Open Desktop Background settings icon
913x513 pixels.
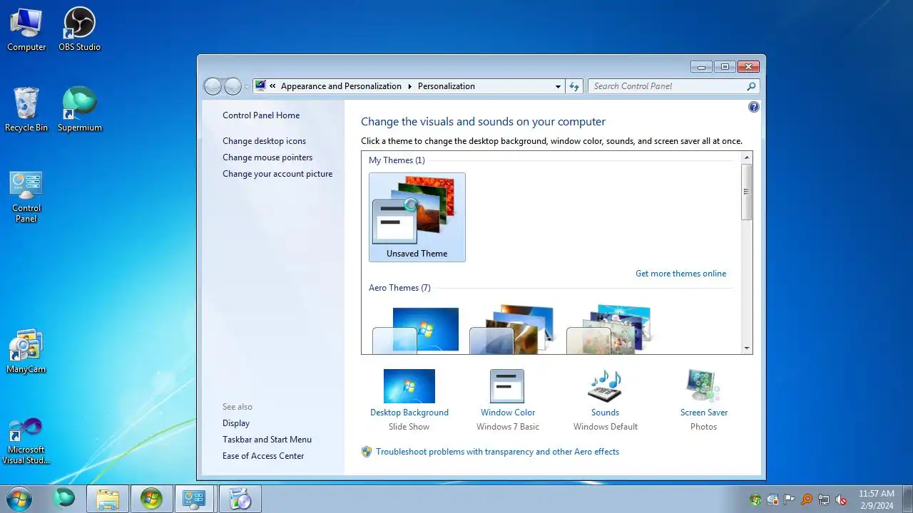click(x=409, y=386)
